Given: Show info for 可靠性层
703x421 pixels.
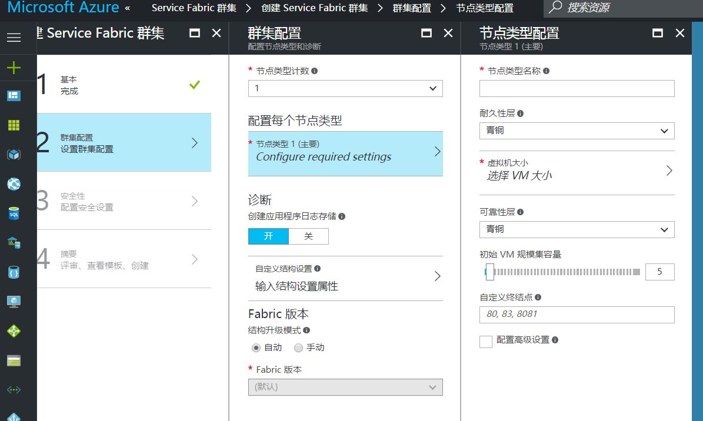Looking at the screenshot, I should [520, 212].
